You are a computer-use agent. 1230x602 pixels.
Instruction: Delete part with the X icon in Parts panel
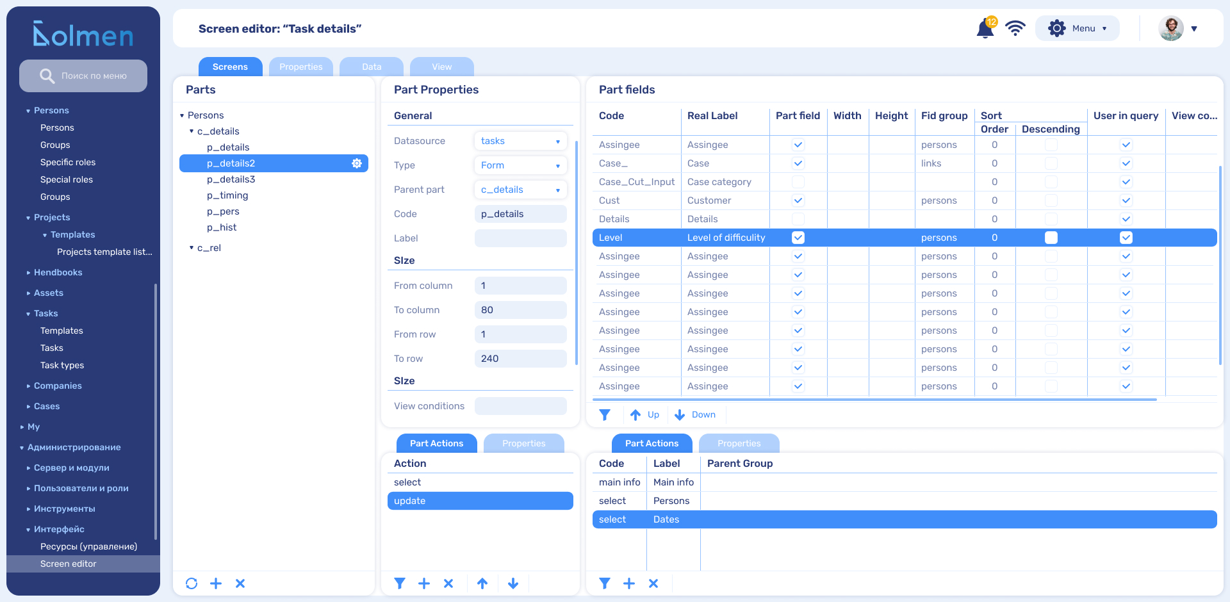coord(240,583)
